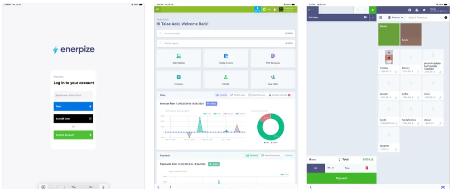Add banadol product to order
The height and width of the screenshot is (189, 453).
pos(389,87)
